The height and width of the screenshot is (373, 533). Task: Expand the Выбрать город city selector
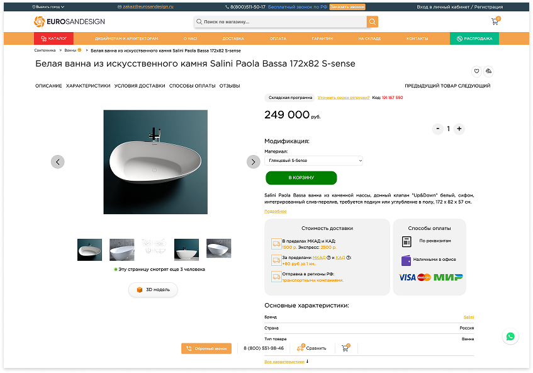point(48,7)
